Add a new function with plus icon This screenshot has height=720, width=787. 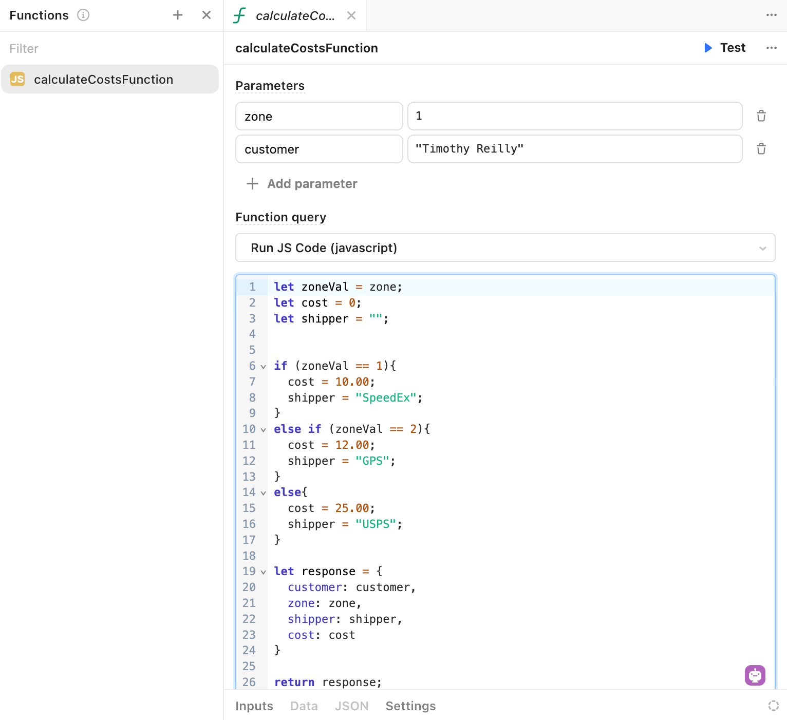tap(178, 15)
